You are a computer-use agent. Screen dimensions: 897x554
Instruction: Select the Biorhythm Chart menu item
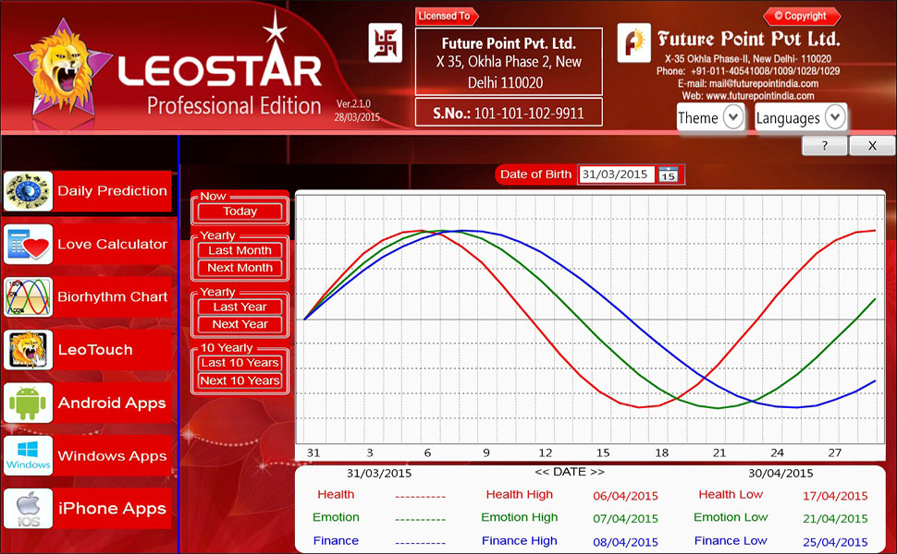[112, 297]
